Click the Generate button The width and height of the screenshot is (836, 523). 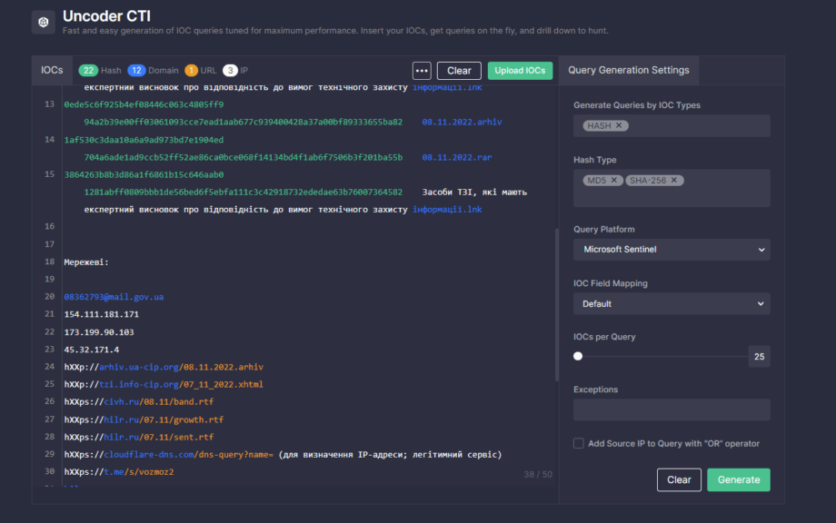point(738,479)
